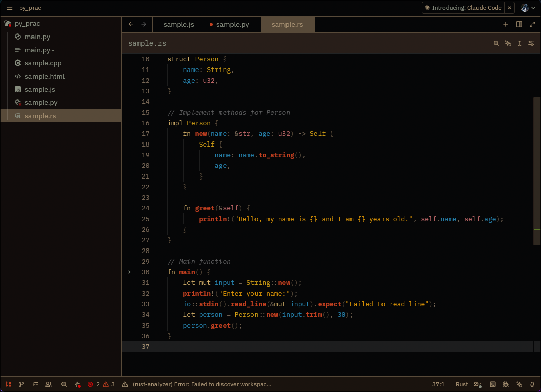The image size is (541, 392).
Task: Go back with the left arrow
Action: (131, 24)
